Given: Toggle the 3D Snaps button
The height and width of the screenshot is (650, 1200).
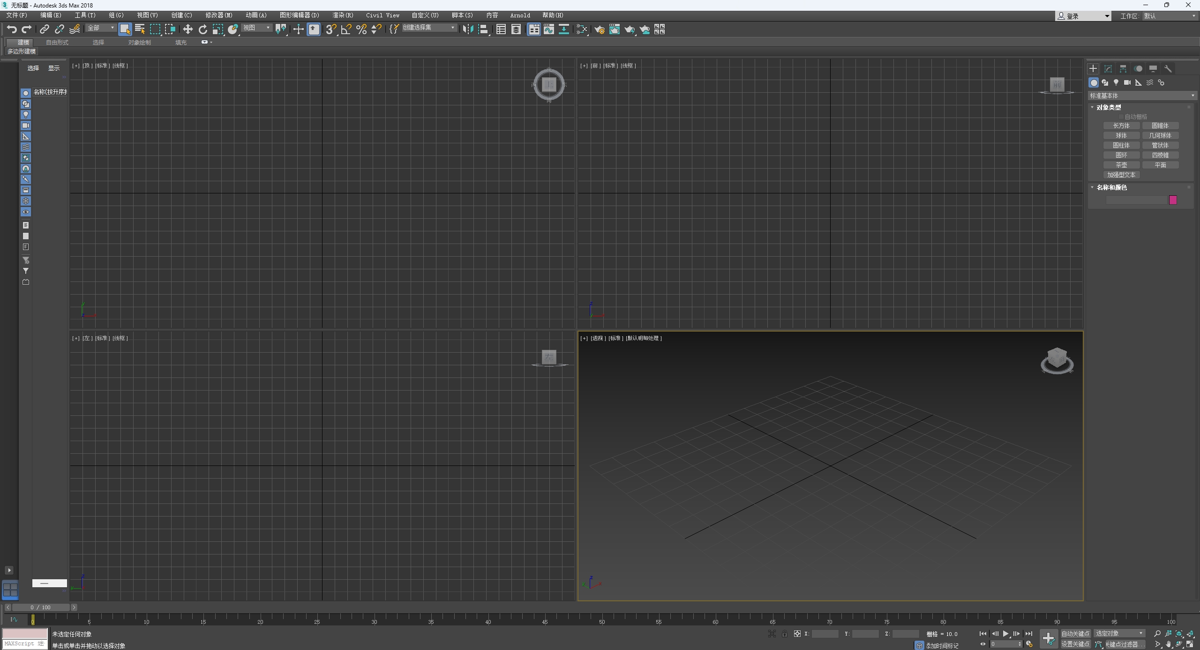Looking at the screenshot, I should [330, 30].
